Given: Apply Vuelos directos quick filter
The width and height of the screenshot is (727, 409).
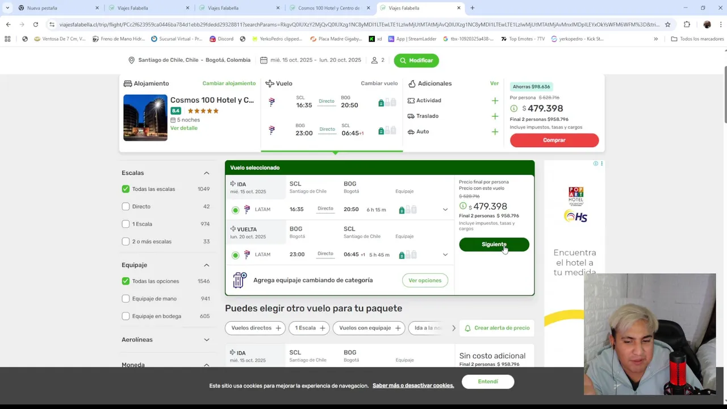Looking at the screenshot, I should (256, 328).
